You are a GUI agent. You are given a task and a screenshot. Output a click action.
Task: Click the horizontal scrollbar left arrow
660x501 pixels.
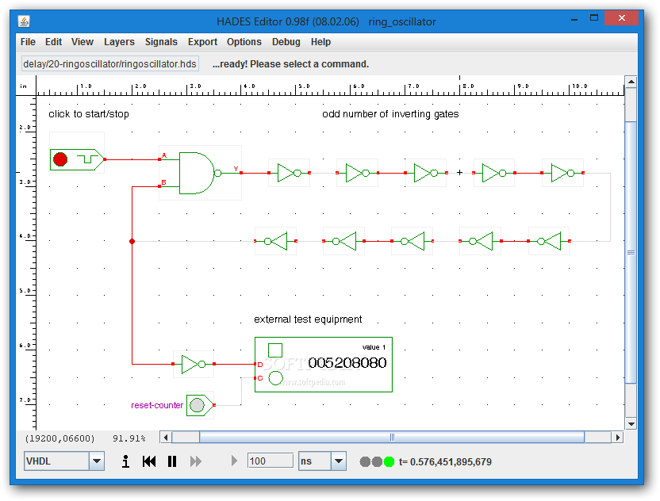[x=166, y=438]
